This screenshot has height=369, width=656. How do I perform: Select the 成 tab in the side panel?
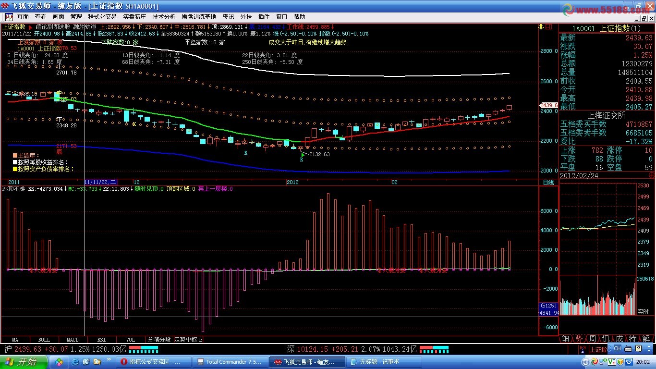pos(619,338)
